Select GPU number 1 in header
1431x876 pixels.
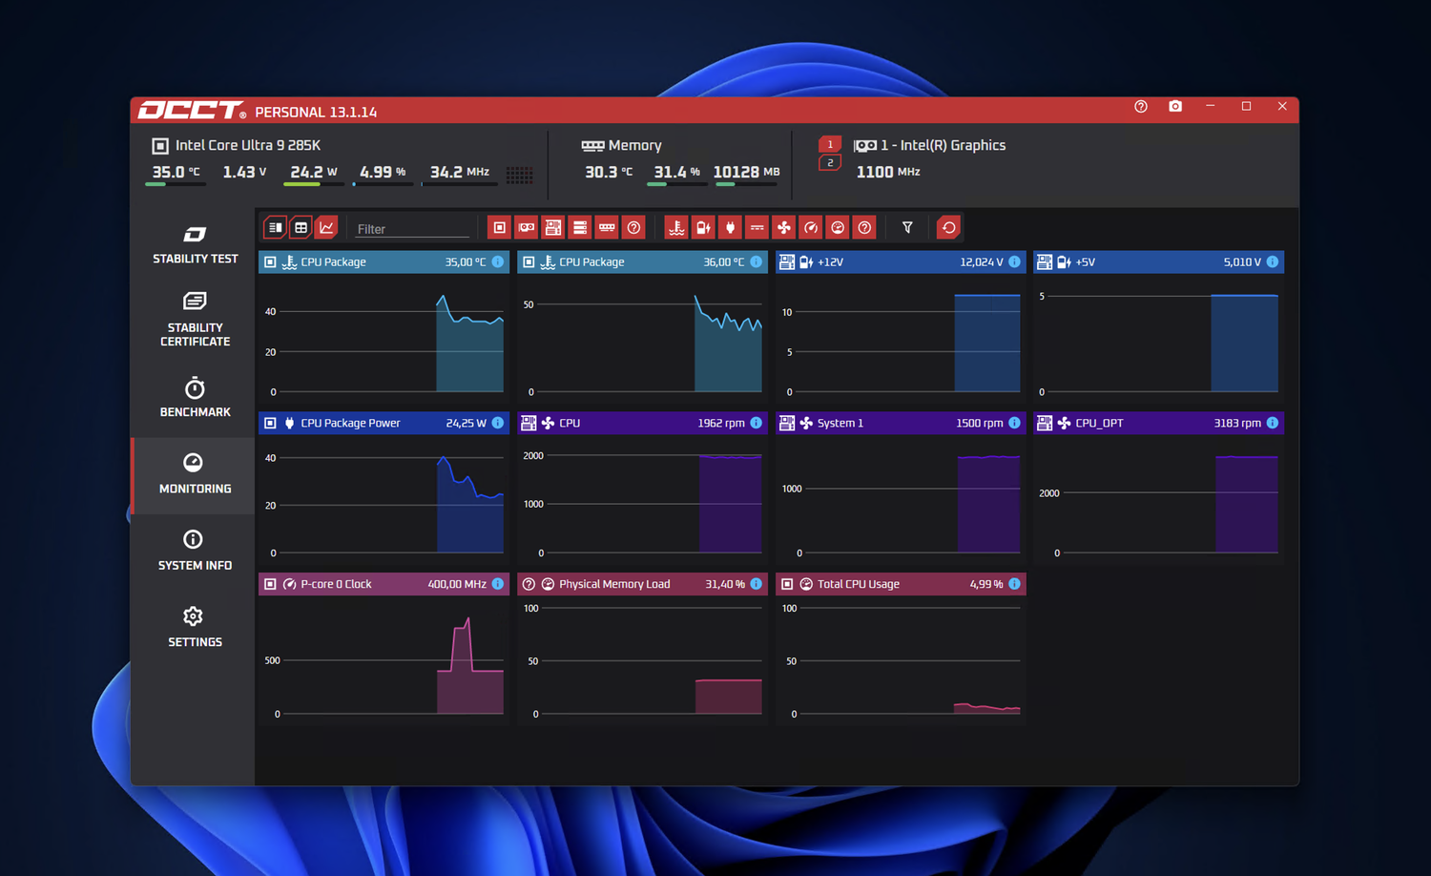[x=830, y=144]
